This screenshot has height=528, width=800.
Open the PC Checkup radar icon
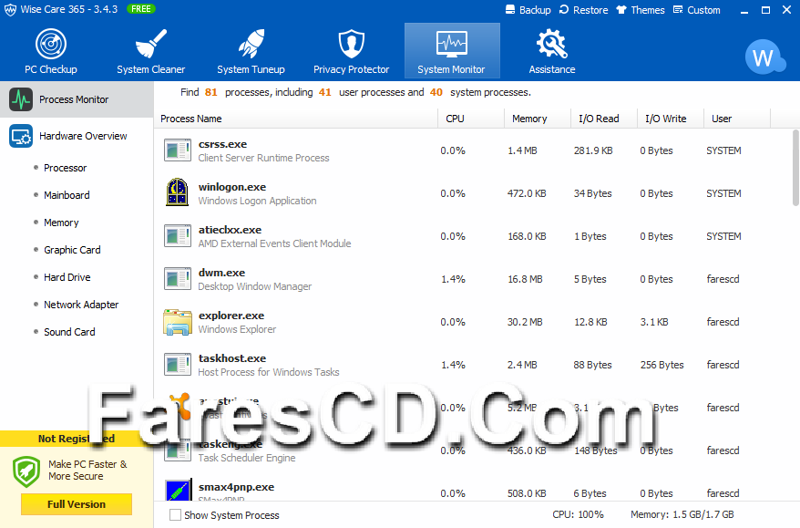point(51,44)
